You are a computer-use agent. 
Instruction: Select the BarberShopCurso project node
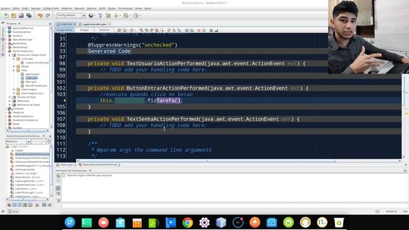click(x=23, y=51)
